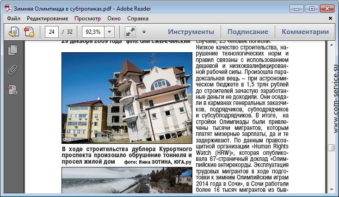The width and height of the screenshot is (339, 197).
Task: Click the total pages text '/ 32'
Action: tap(68, 32)
